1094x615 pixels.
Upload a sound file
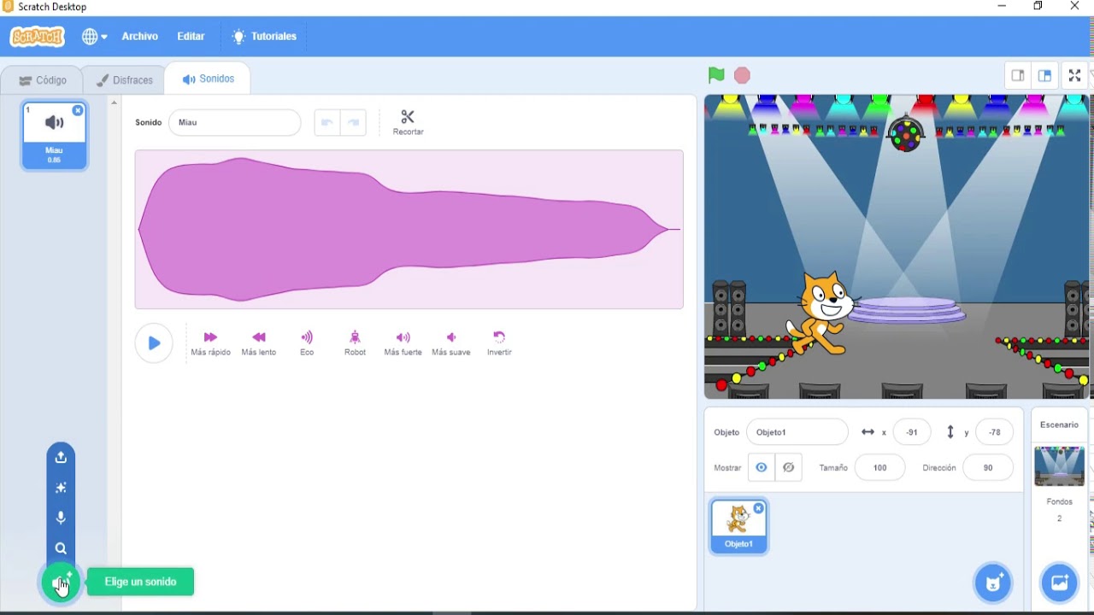pos(61,457)
